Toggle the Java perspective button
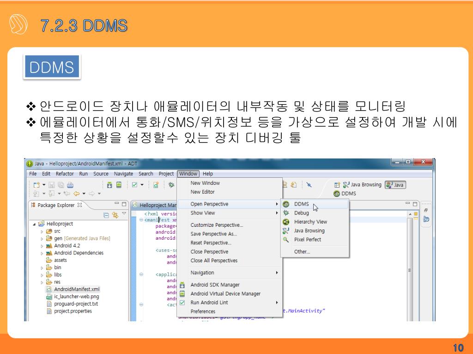 click(x=395, y=185)
